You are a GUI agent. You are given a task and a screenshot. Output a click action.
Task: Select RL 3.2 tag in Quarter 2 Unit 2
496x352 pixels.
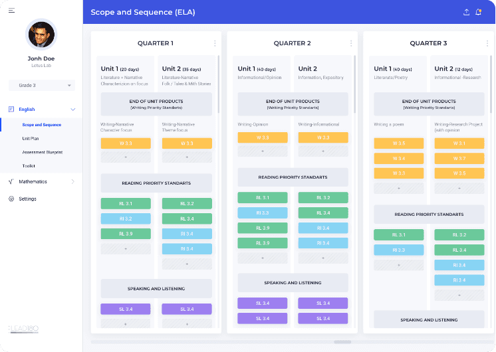pyautogui.click(x=323, y=197)
